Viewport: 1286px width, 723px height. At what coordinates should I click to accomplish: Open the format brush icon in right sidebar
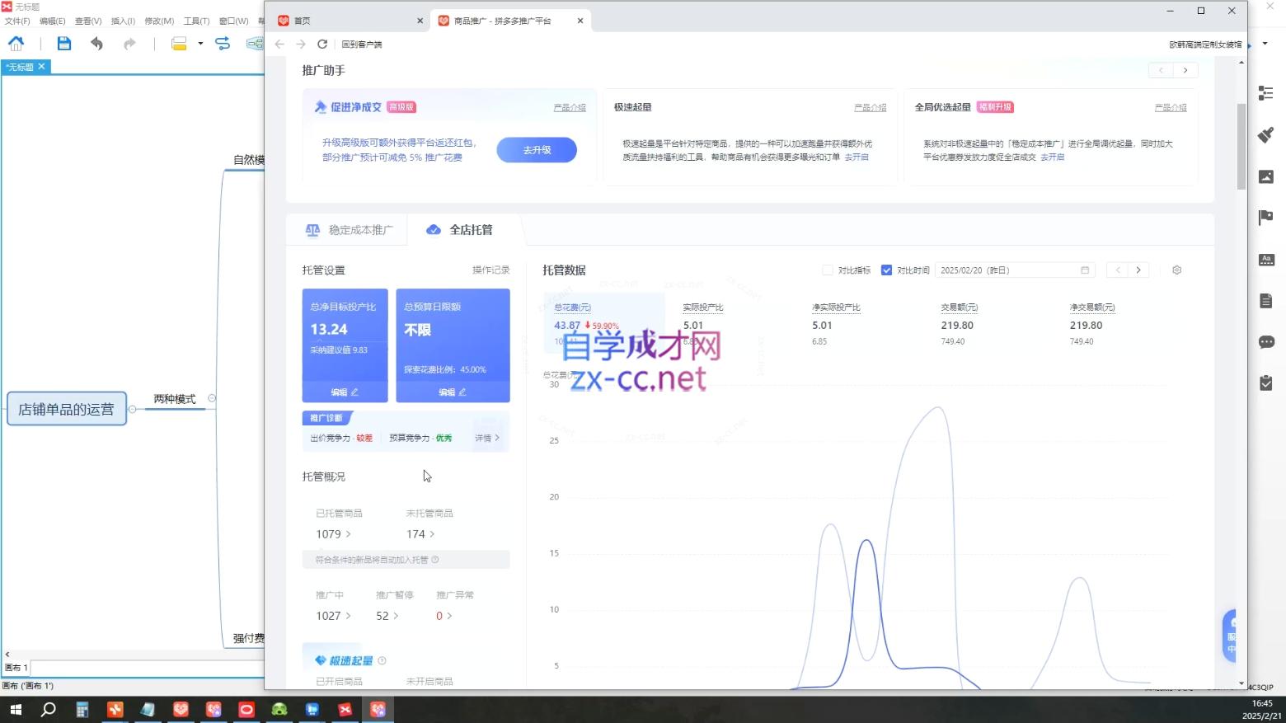click(1266, 134)
